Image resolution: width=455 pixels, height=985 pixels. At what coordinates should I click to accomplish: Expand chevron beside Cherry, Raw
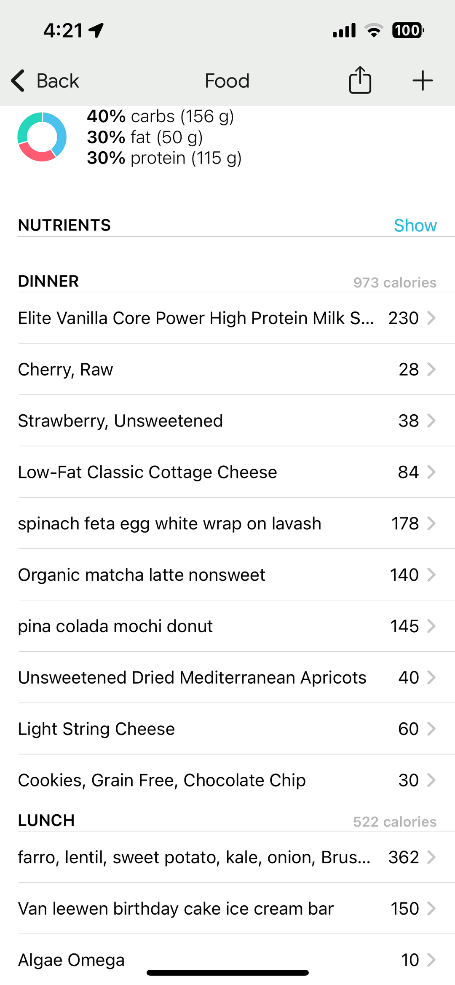point(431,369)
